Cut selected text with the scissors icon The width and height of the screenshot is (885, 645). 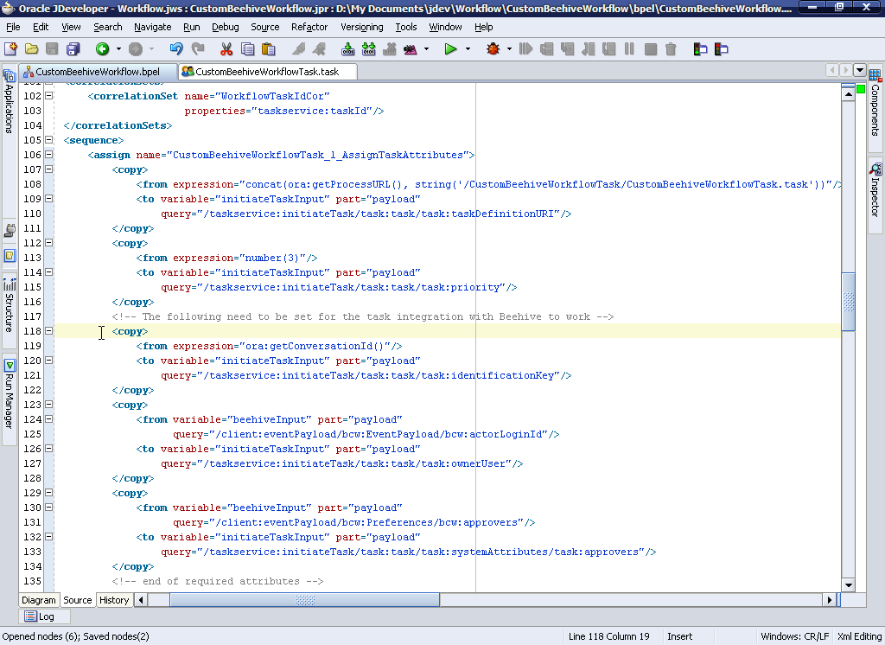click(227, 49)
